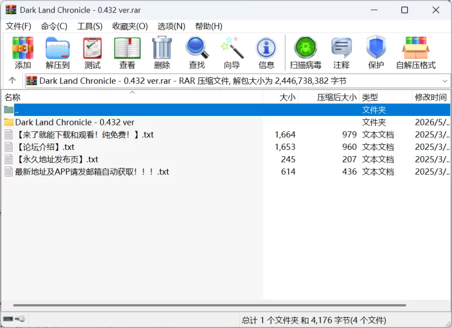Open the 选项(N) menu
The image size is (452, 328).
click(171, 26)
